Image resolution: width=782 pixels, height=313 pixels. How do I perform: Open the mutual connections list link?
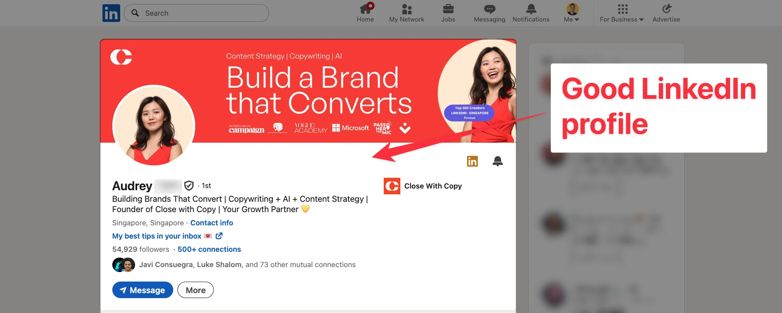pos(247,265)
